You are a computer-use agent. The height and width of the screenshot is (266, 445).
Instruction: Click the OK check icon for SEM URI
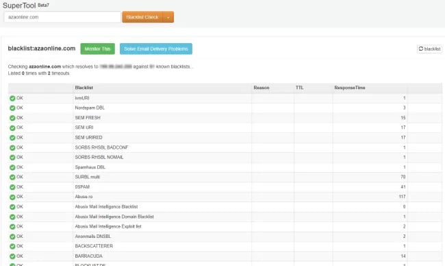[x=12, y=128]
